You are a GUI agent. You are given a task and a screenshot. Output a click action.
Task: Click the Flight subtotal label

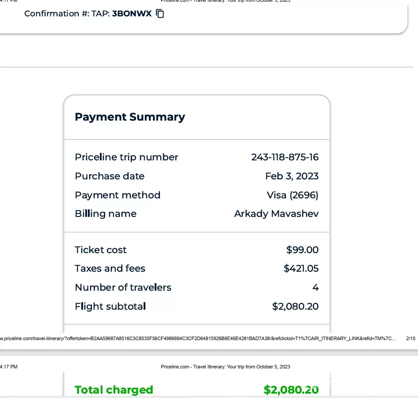(110, 307)
